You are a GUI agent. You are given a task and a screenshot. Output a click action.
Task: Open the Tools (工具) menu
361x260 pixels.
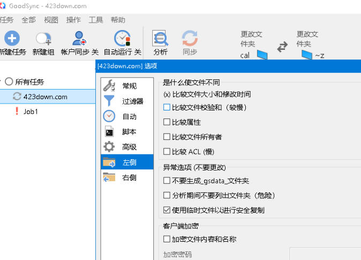click(x=96, y=20)
